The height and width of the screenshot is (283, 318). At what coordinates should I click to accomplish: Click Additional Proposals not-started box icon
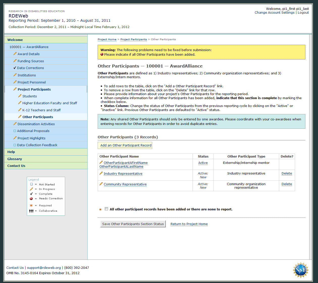(15, 131)
